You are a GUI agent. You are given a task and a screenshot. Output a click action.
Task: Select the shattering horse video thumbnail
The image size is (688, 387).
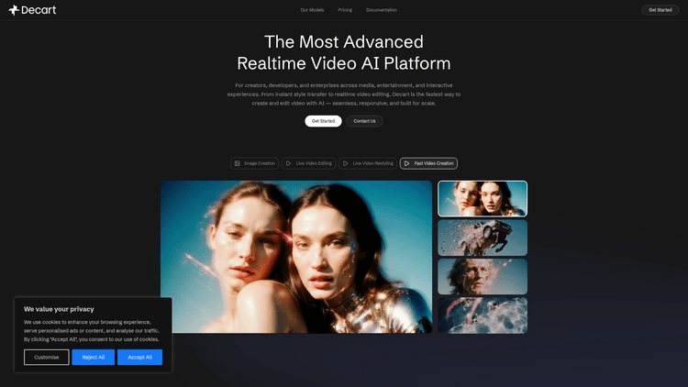click(483, 237)
